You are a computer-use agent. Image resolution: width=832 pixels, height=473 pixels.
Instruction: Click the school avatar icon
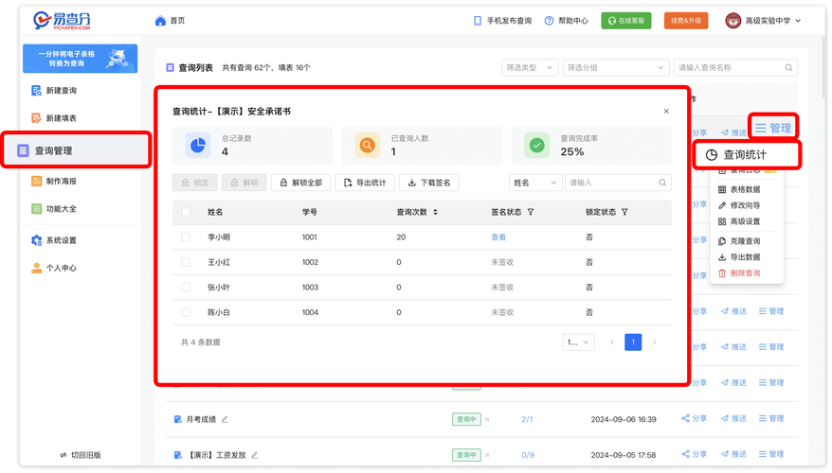[x=733, y=21]
